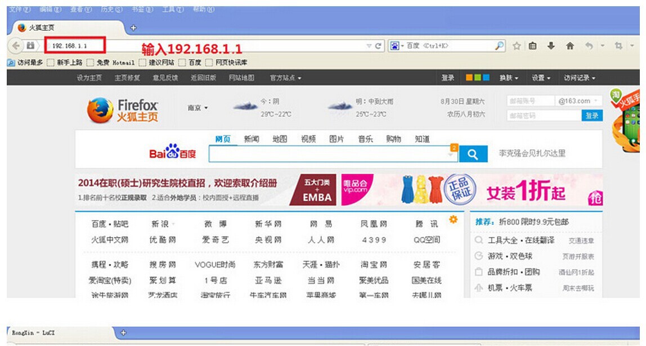The height and width of the screenshot is (346, 646).
Task: Open the downloads arrow icon
Action: coord(551,45)
